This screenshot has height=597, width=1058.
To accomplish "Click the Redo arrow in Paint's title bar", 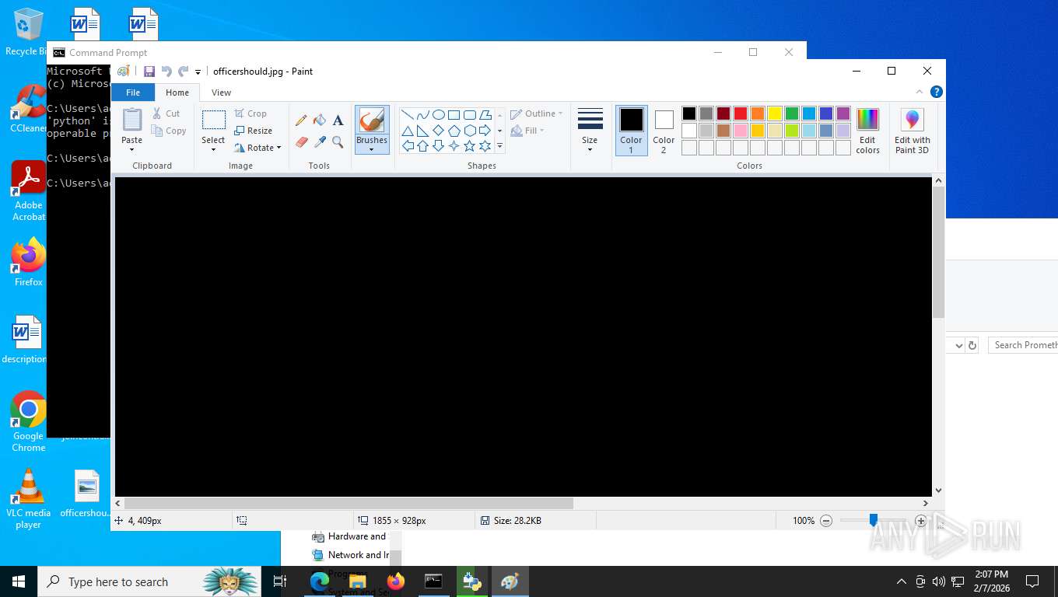I will coord(184,72).
